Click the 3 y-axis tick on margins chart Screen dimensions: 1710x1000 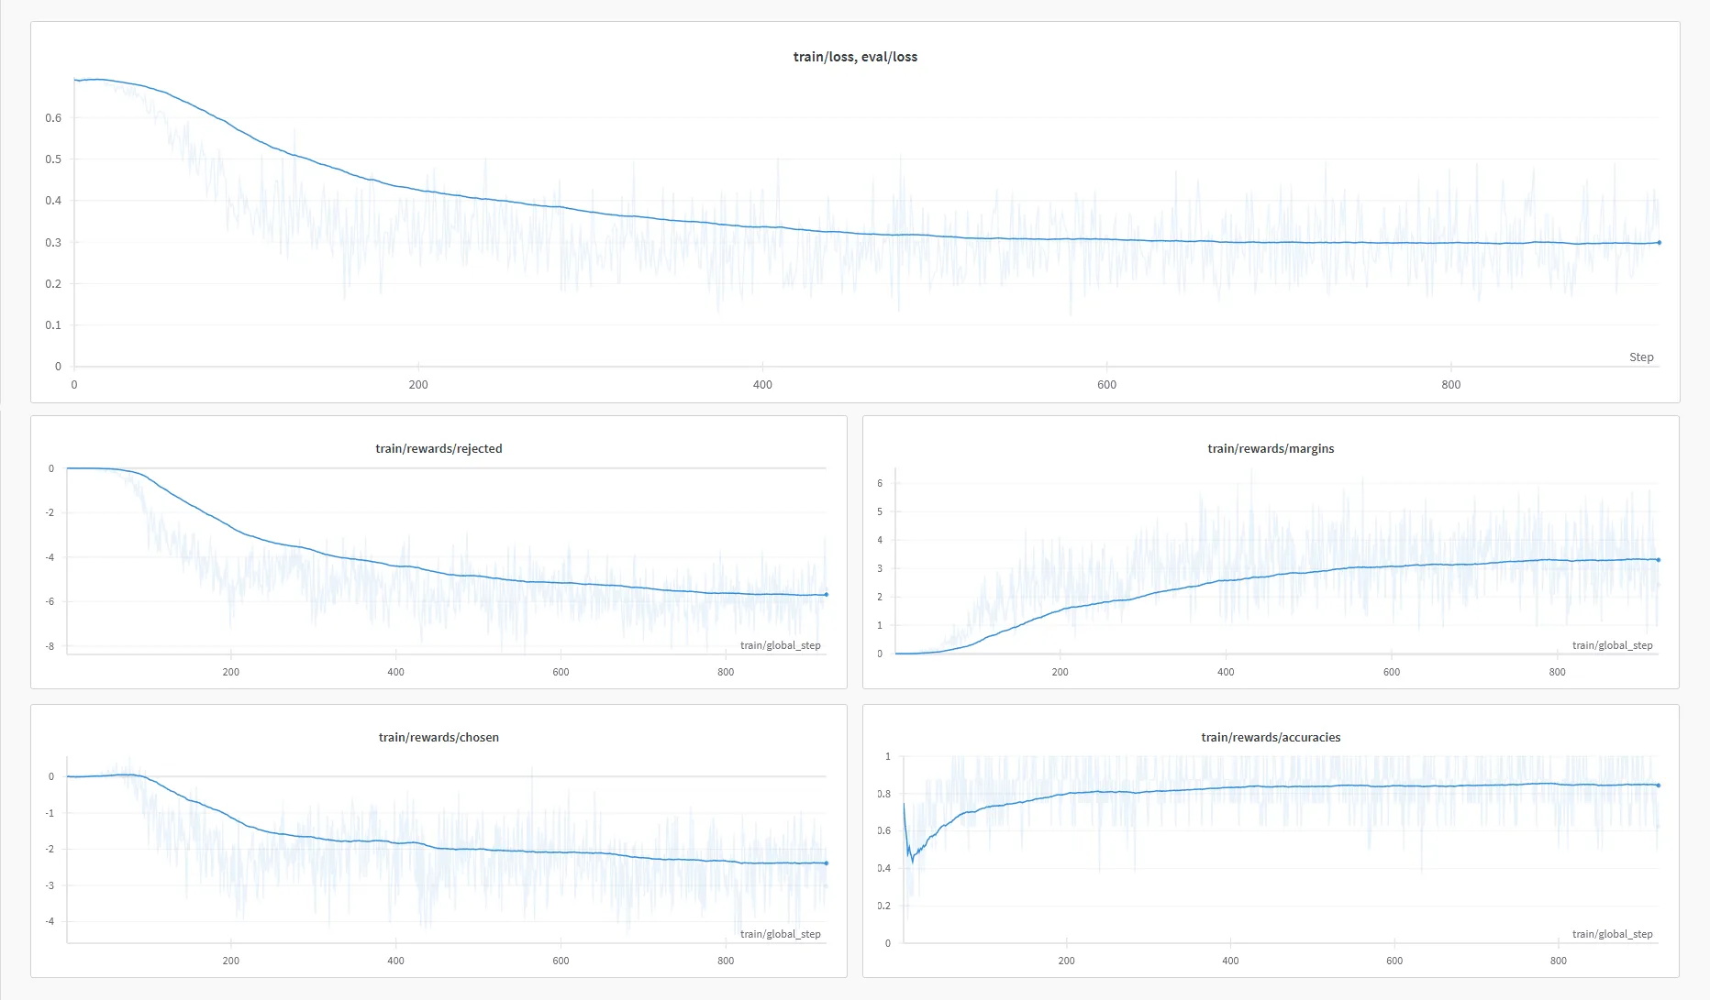pos(880,569)
